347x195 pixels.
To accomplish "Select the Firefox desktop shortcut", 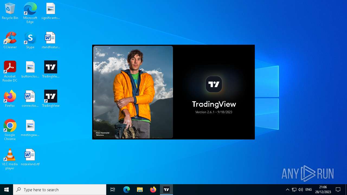I will (10, 99).
